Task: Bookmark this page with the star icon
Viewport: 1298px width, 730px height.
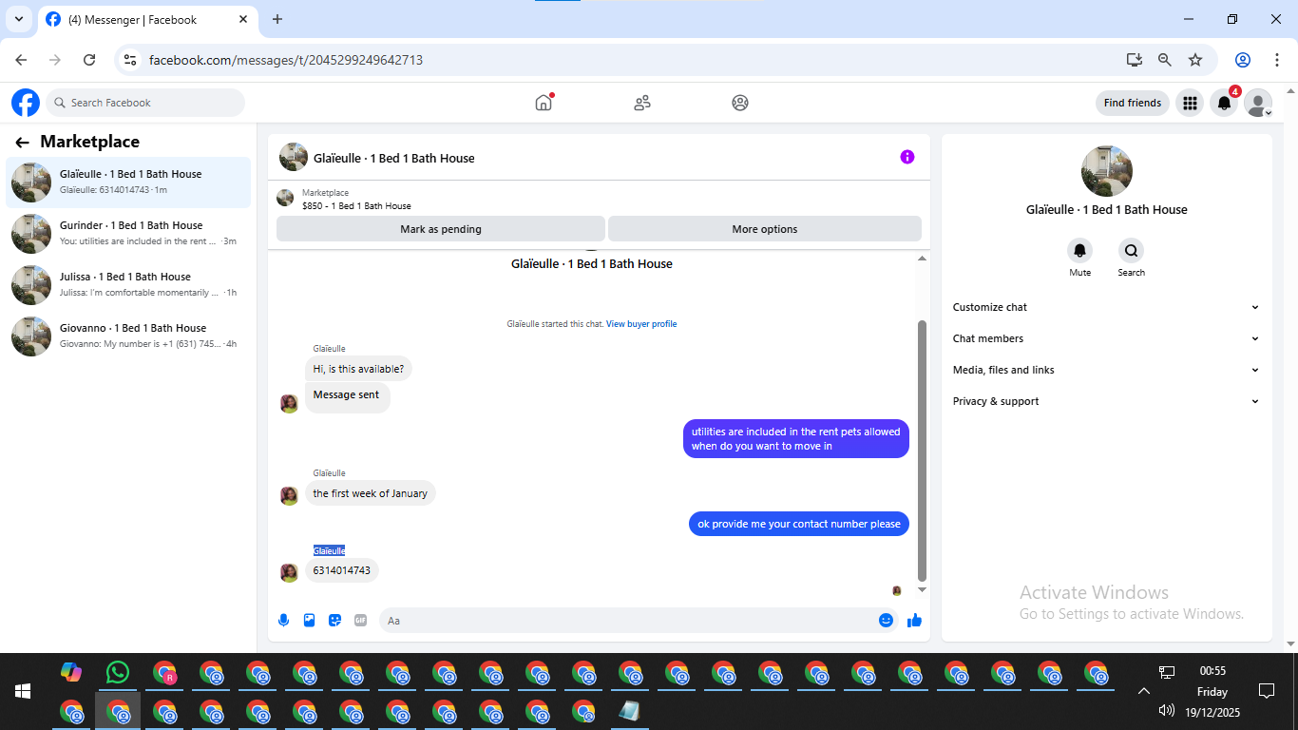Action: [x=1195, y=60]
